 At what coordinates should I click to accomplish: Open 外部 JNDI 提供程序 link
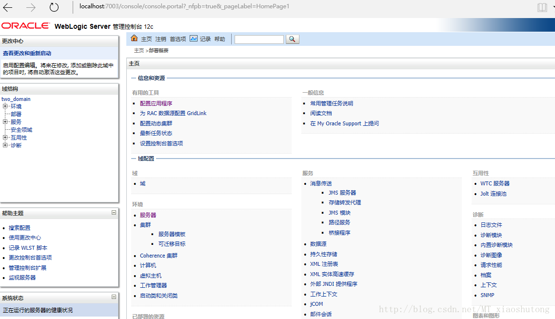pos(334,284)
